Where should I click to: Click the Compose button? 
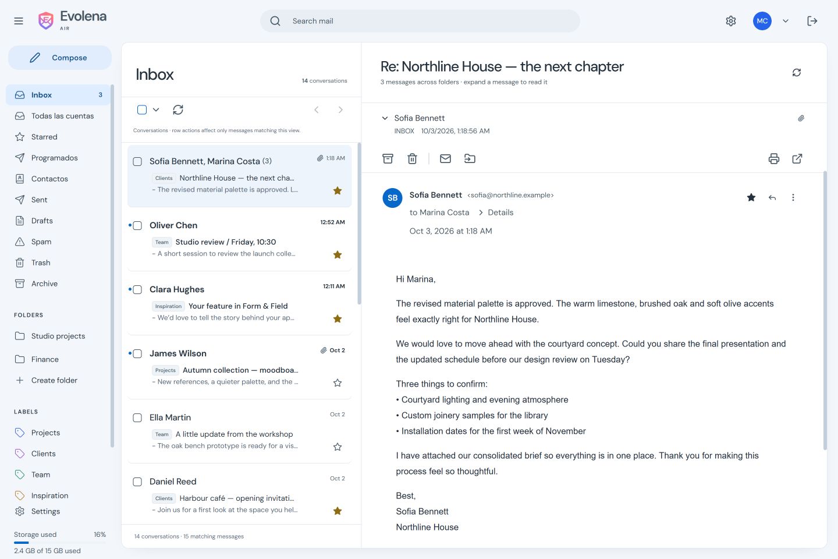60,58
